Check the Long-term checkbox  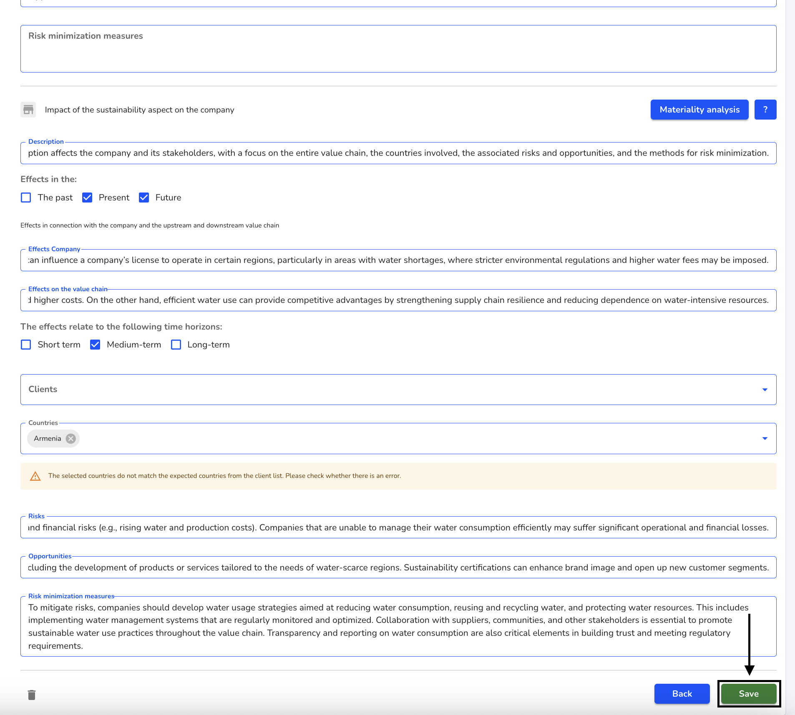pyautogui.click(x=176, y=345)
